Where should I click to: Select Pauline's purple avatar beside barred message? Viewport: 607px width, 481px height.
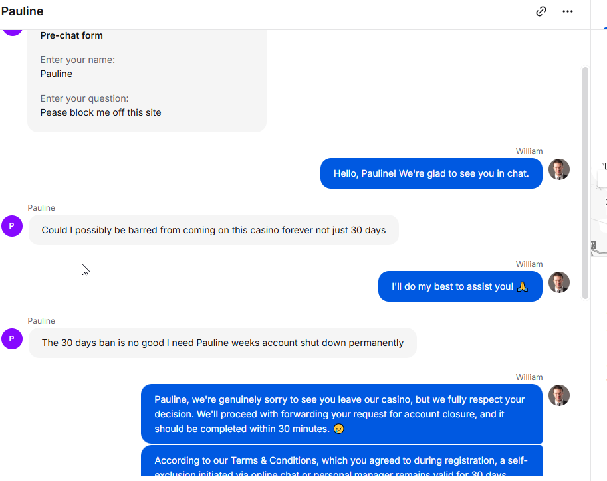click(12, 226)
